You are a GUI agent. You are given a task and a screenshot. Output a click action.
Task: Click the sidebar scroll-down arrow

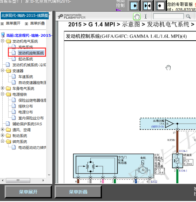coord(49,175)
